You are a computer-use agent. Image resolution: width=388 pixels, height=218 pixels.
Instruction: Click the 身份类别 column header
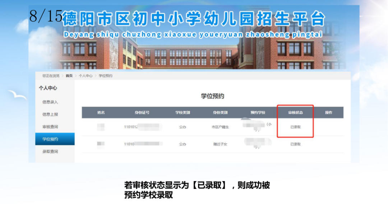click(220, 112)
